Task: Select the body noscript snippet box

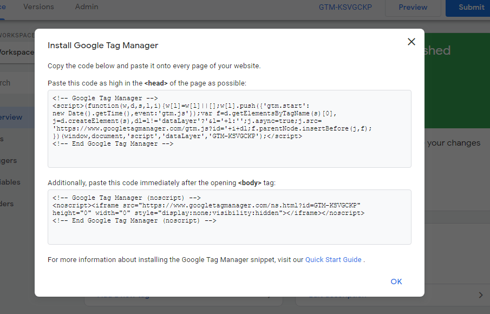Action: [x=230, y=217]
